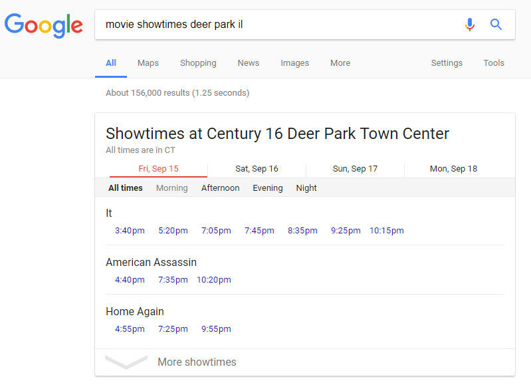
Task: Pick the 8:35pm showtime for It
Action: [302, 231]
